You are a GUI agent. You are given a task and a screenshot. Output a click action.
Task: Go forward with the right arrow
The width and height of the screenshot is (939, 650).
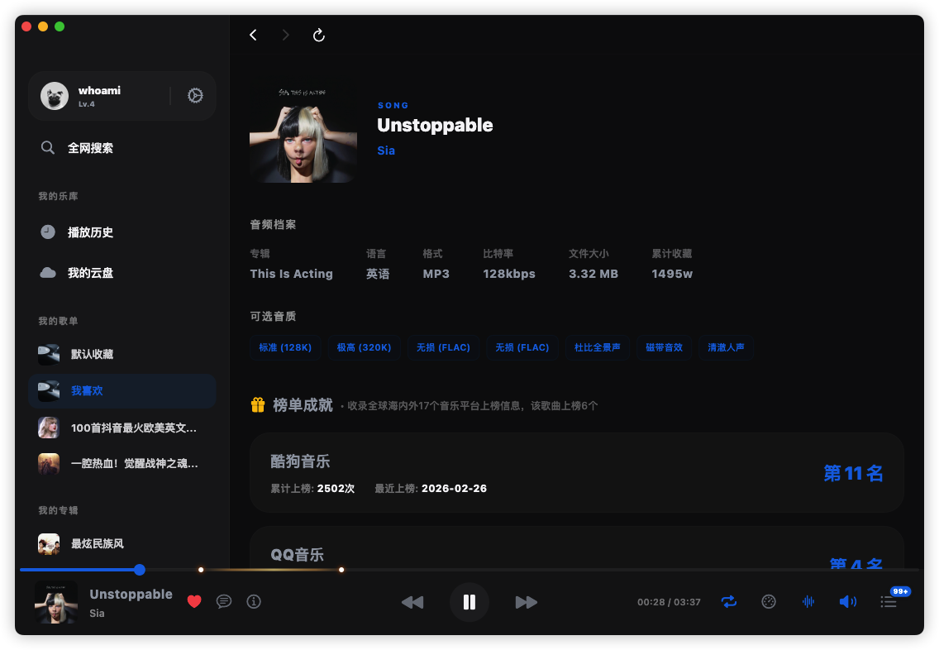click(286, 36)
